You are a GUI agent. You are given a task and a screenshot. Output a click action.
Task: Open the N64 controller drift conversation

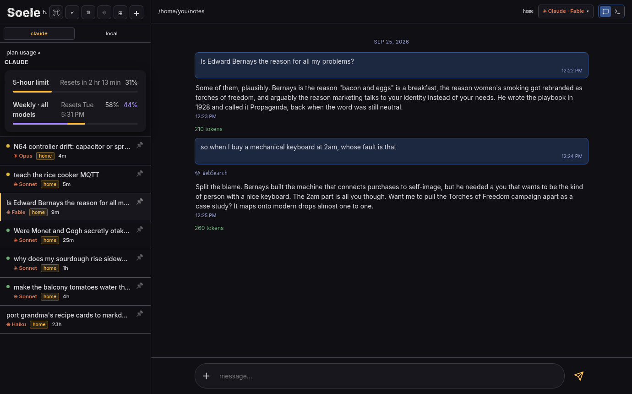coord(75,151)
